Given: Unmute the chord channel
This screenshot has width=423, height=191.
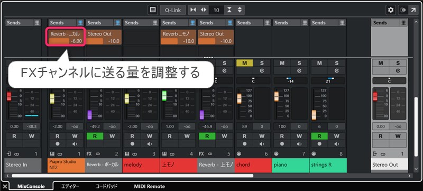Looking at the screenshot, I should 245,63.
